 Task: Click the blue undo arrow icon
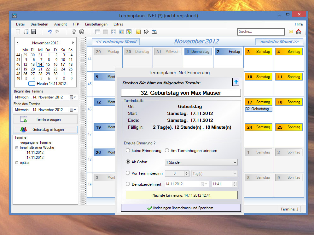(49, 32)
